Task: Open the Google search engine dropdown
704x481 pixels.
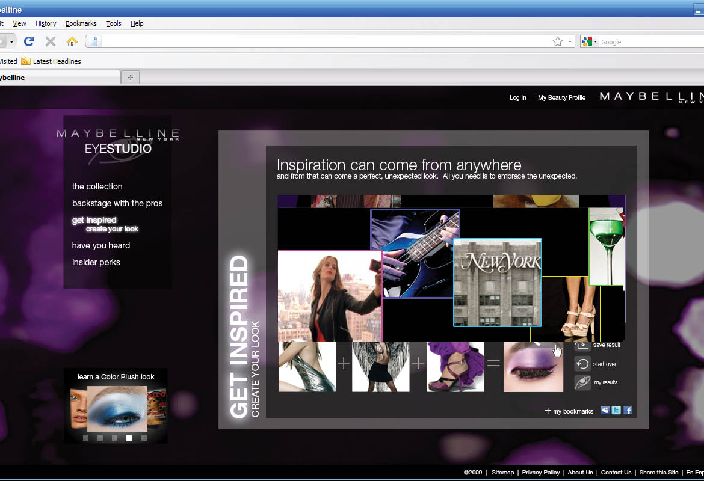Action: pos(590,41)
